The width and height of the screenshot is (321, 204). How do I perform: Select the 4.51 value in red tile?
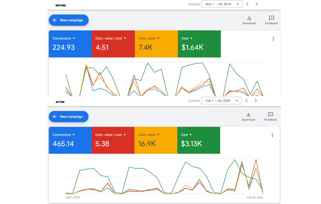pyautogui.click(x=102, y=47)
